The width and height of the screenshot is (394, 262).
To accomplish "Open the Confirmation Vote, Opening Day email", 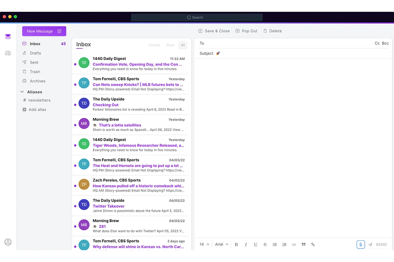I will pyautogui.click(x=130, y=64).
